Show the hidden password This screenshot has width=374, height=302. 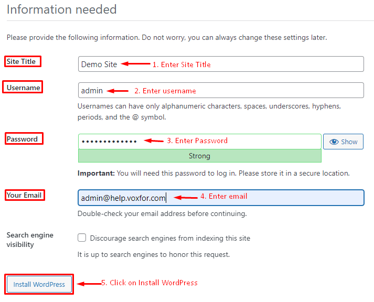(x=343, y=142)
